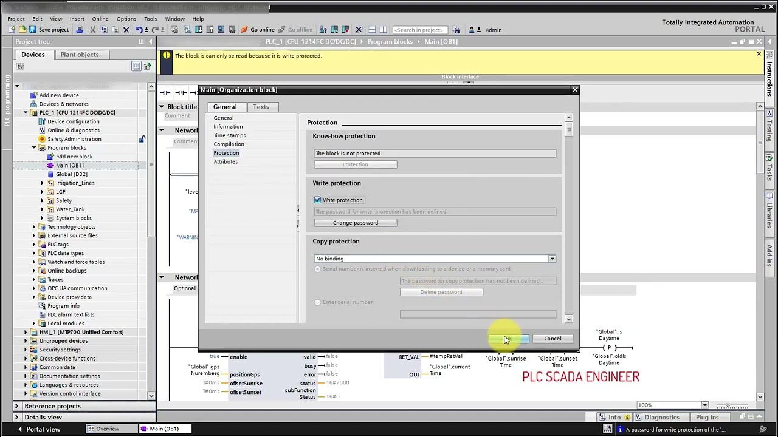Expand the Irrigation_Lines folder

click(x=43, y=183)
